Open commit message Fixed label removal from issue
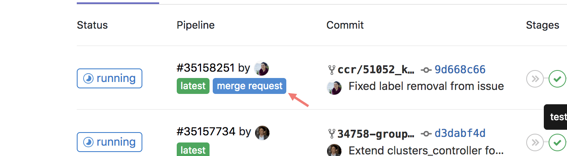 (x=426, y=86)
